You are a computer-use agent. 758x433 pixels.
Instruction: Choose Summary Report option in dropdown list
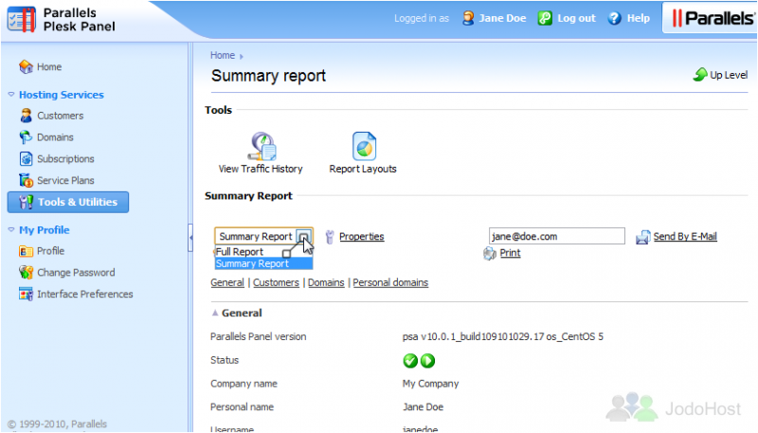(263, 263)
